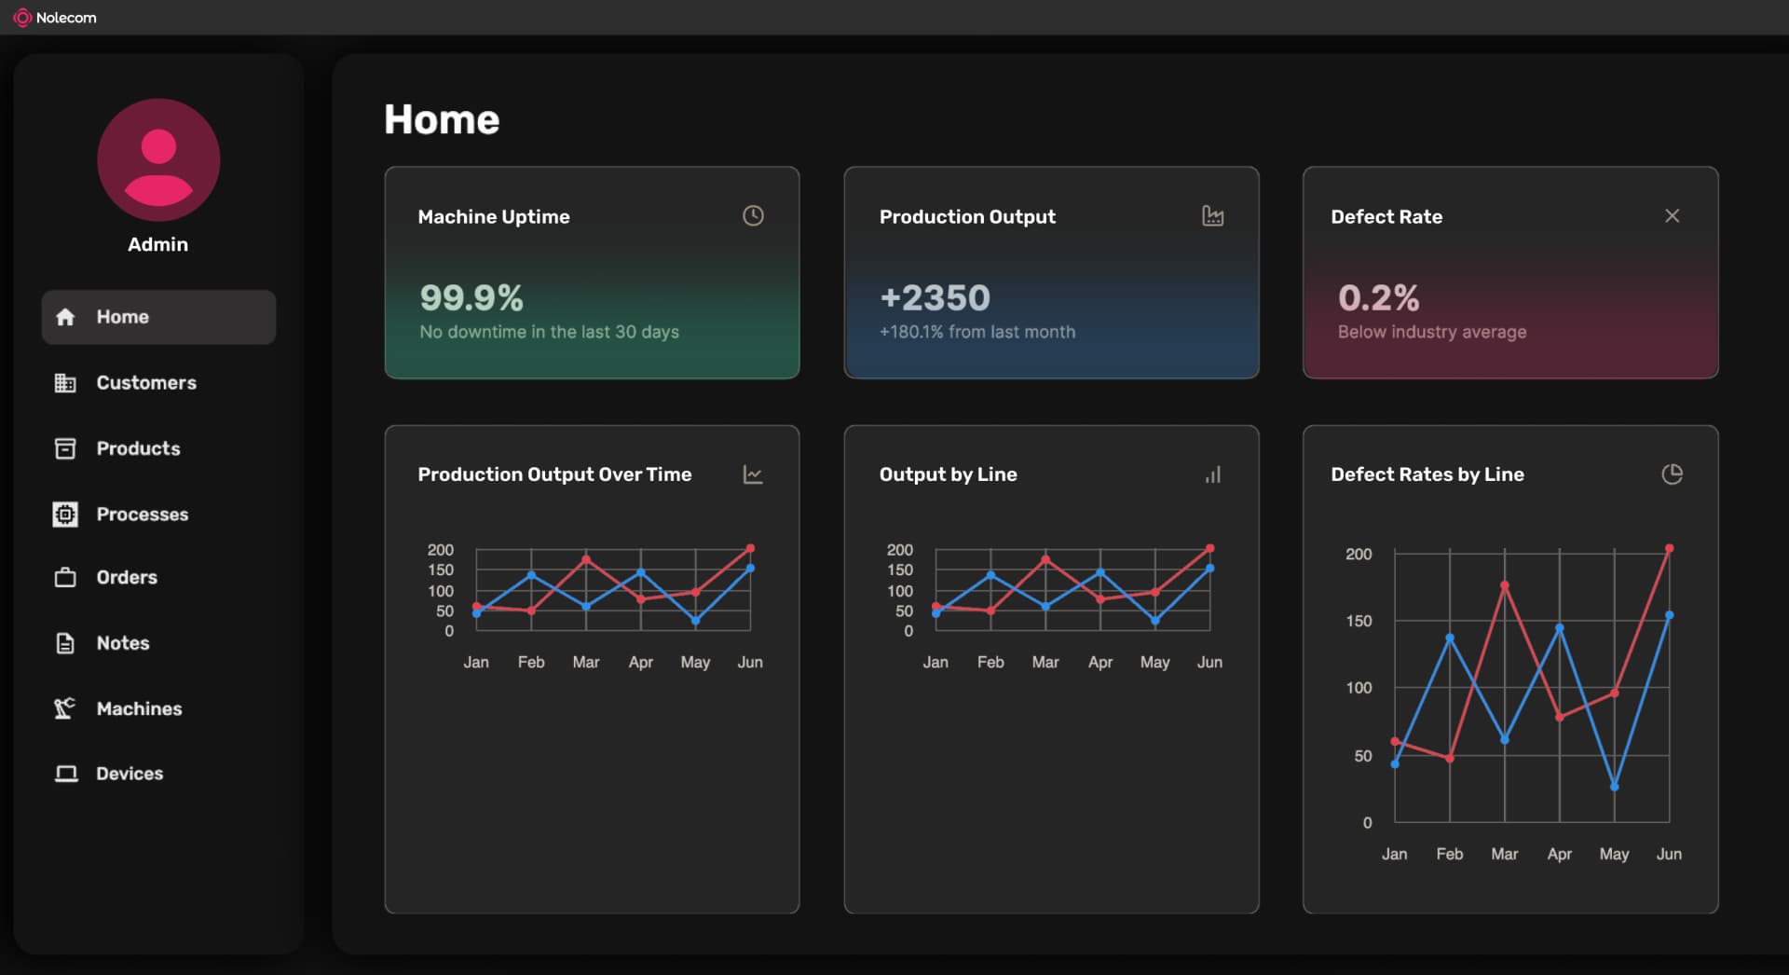Click the red June point in Defect Rates chart
Image resolution: width=1789 pixels, height=975 pixels.
click(x=1669, y=549)
